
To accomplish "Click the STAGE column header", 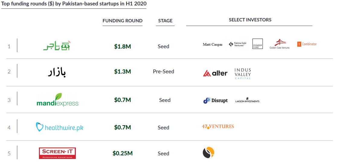I will (x=165, y=21).
